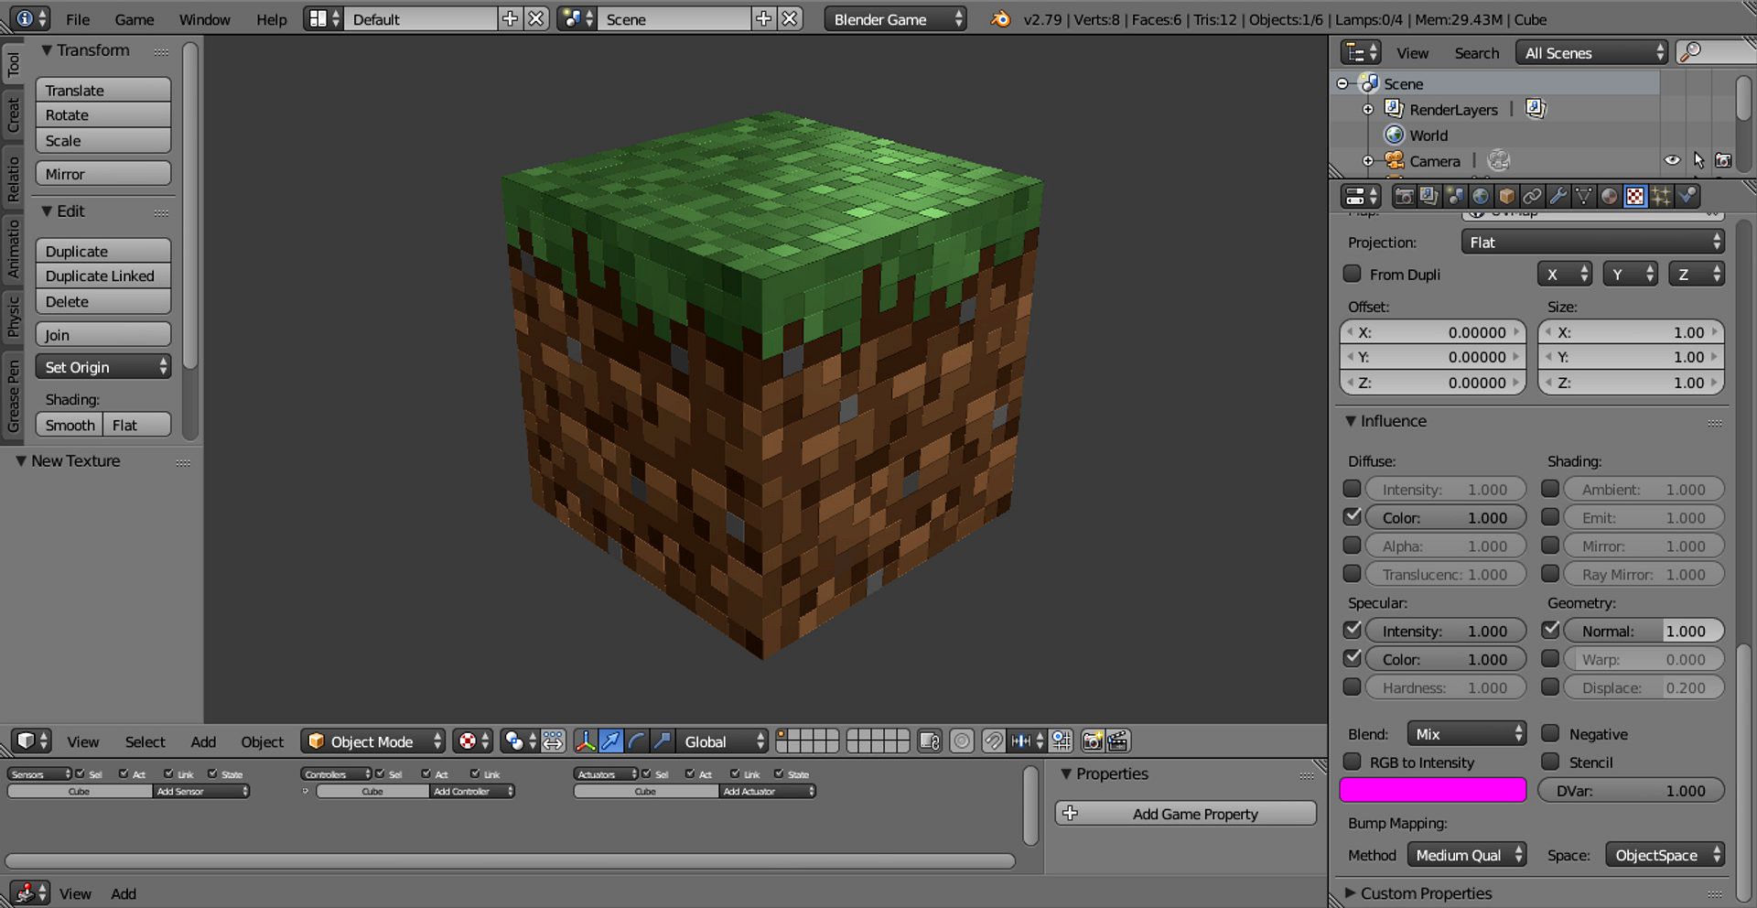Screen dimensions: 1757x908
Task: Open the Game menu in the top bar
Action: (134, 18)
